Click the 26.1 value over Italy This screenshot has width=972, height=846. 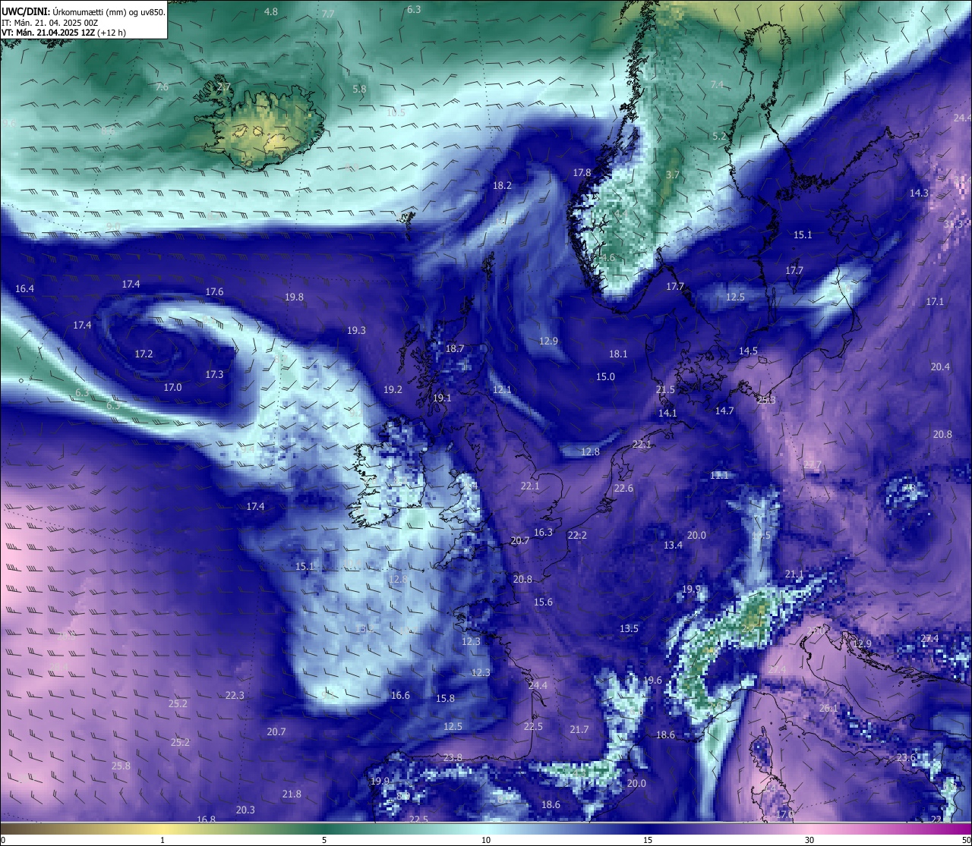[x=828, y=708]
